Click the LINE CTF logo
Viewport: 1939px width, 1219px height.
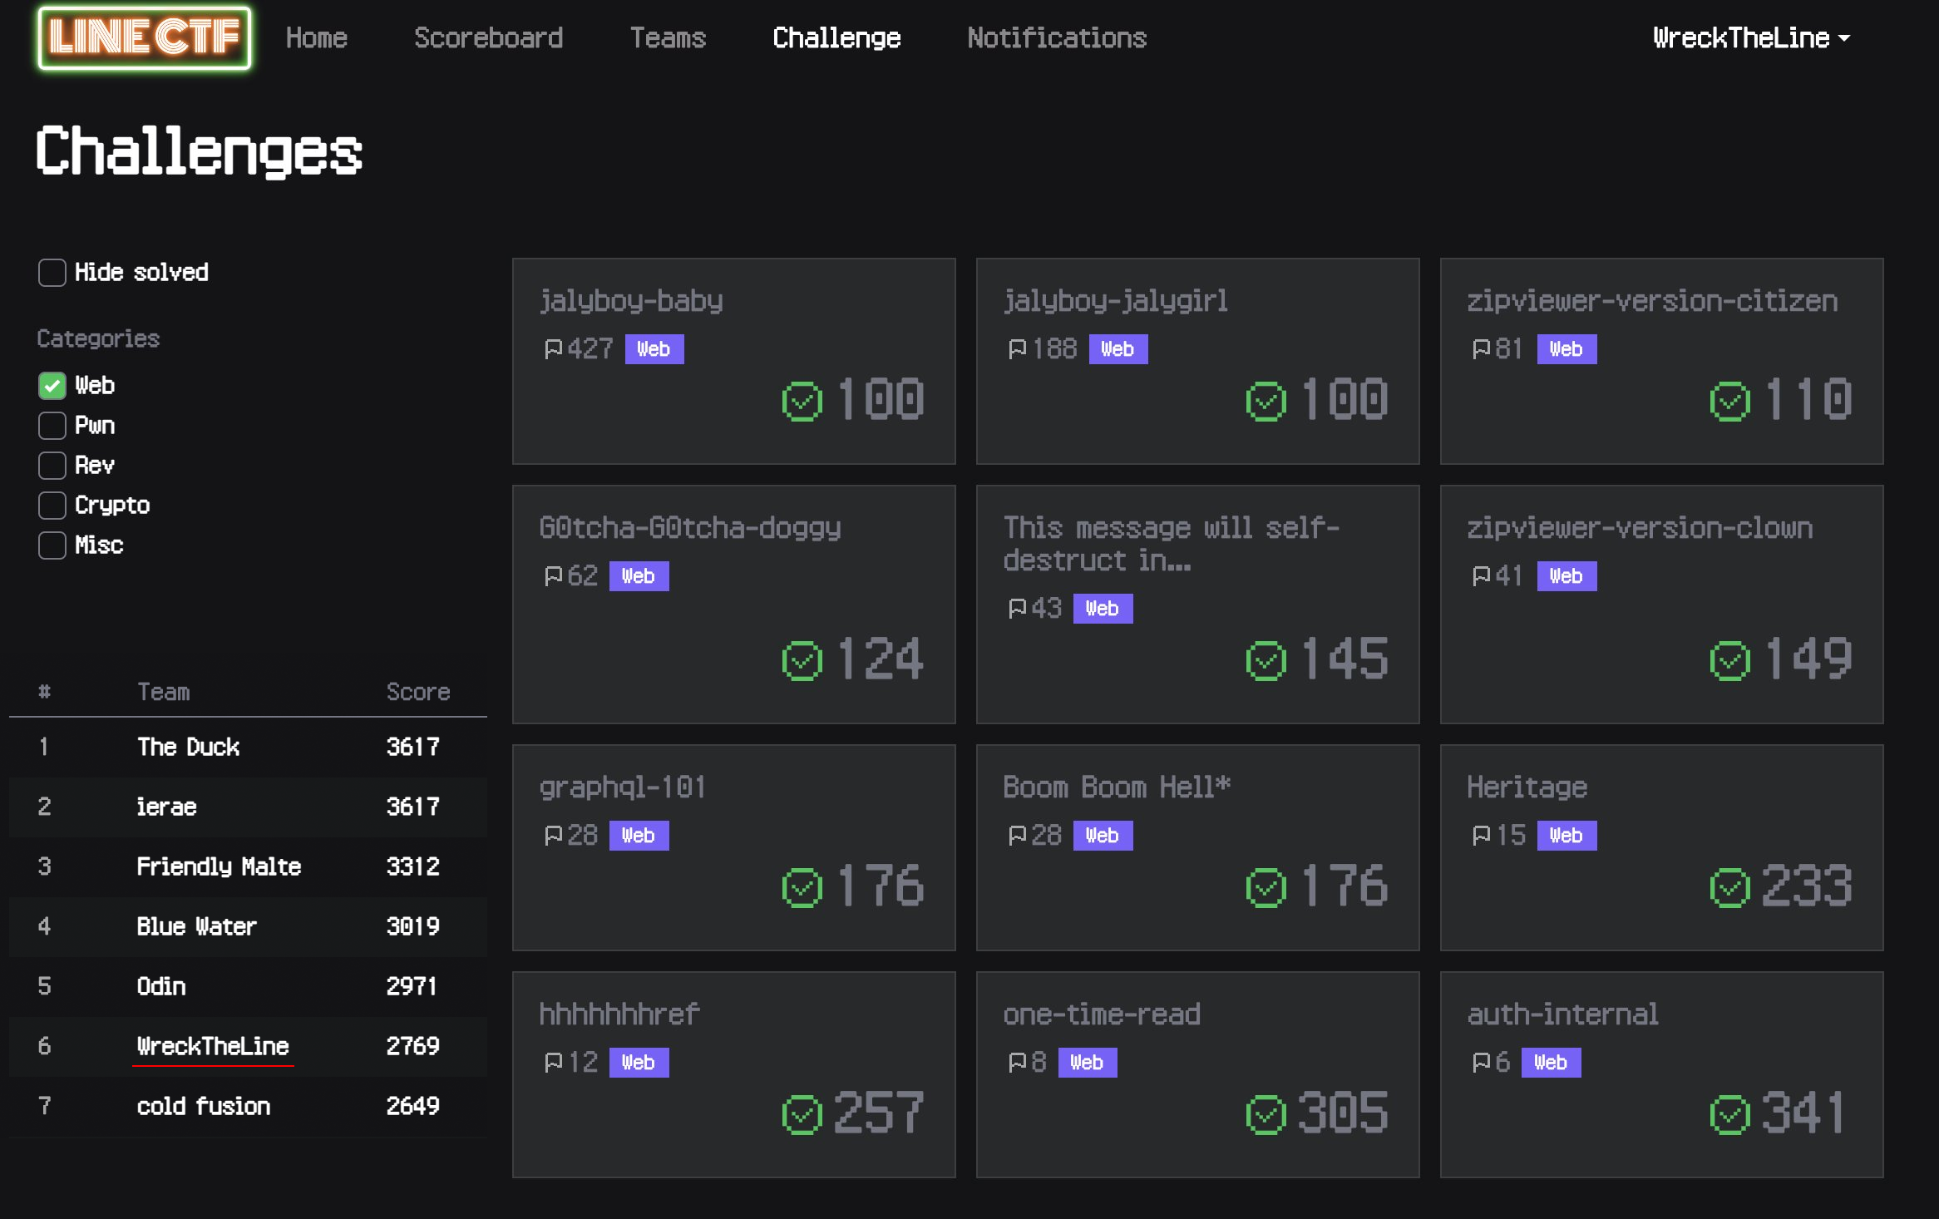(145, 38)
